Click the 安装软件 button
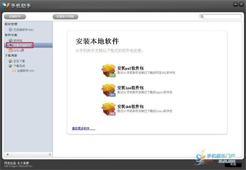This screenshot has width=246, height=170. click(x=15, y=16)
